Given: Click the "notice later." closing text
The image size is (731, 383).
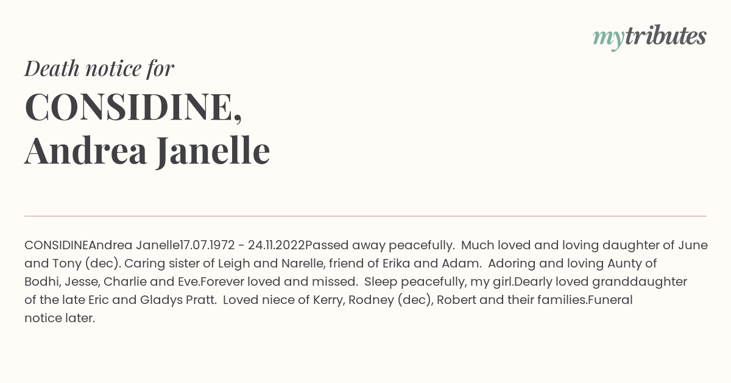Looking at the screenshot, I should coord(60,319).
